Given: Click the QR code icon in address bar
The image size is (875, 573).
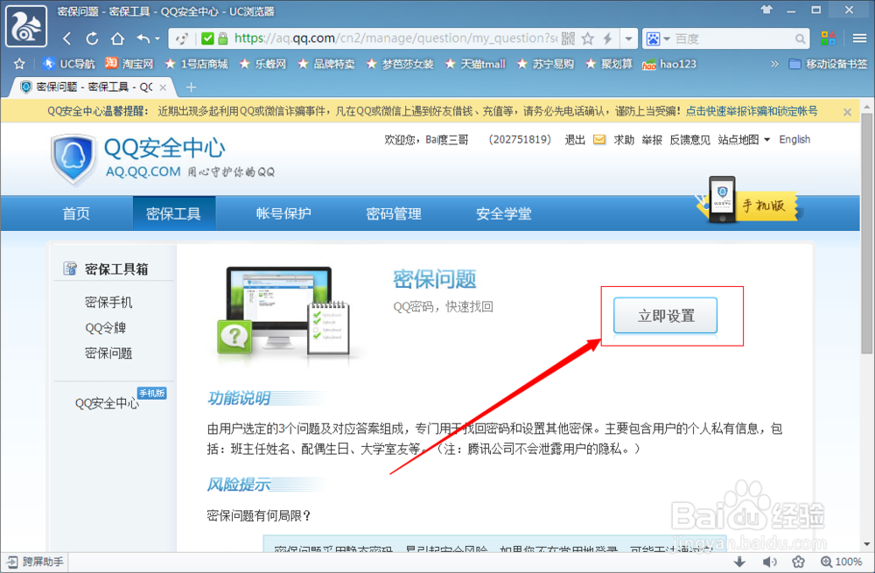Looking at the screenshot, I should (x=568, y=38).
